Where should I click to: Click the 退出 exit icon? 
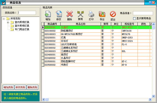point(113,14)
